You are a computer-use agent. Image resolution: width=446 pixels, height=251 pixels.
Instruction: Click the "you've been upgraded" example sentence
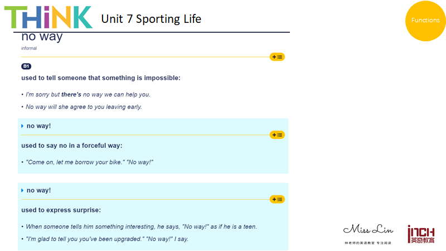tap(107, 239)
